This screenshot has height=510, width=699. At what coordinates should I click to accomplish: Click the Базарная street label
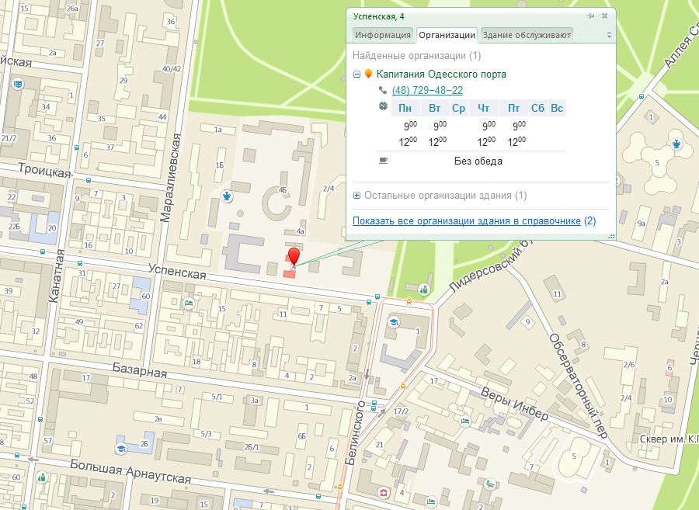coord(140,370)
